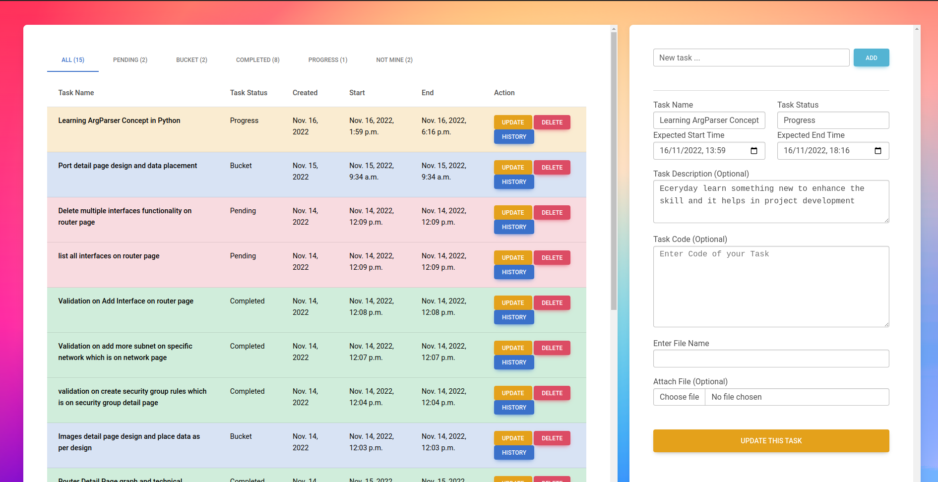Click the Created column header
The image size is (938, 482).
click(305, 93)
